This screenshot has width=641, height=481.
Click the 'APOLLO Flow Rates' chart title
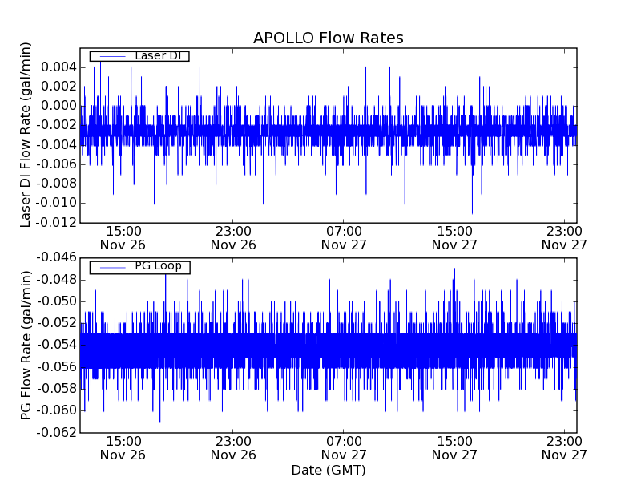pyautogui.click(x=329, y=38)
